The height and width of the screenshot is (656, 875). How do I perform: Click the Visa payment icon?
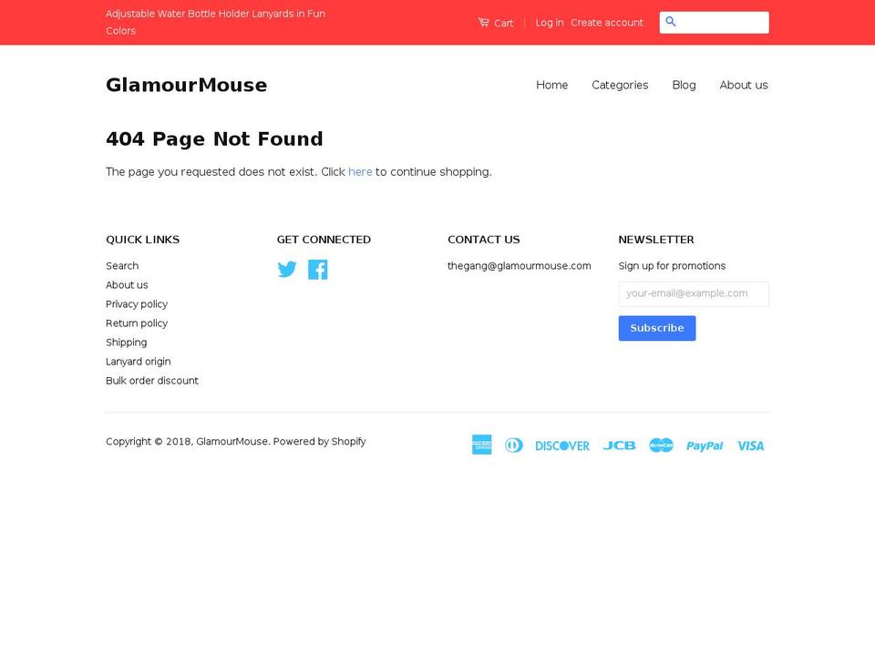(750, 446)
